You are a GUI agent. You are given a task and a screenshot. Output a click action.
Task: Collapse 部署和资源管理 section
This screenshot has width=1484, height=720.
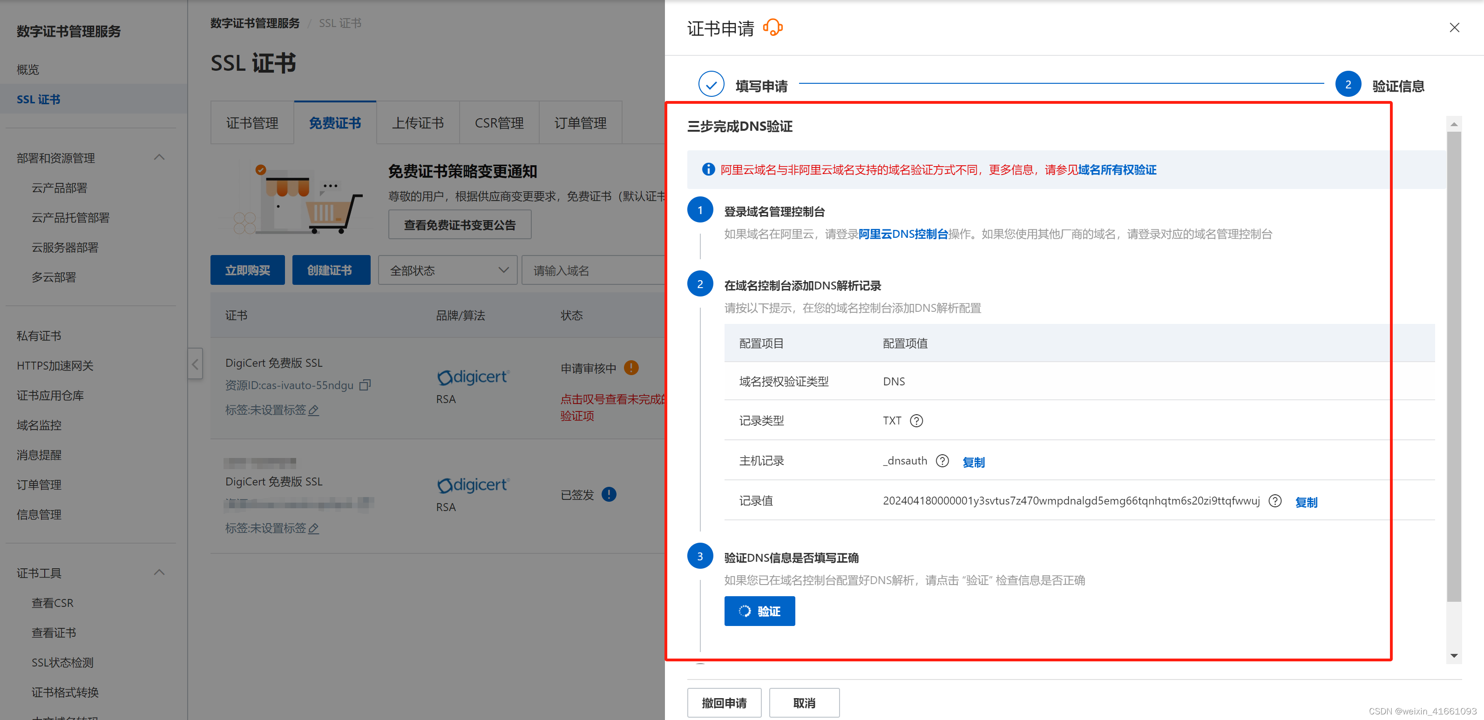pyautogui.click(x=160, y=157)
